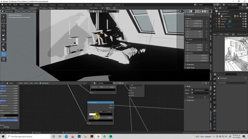This screenshot has height=139, width=248.
Task: Toggle visibility eye for Cube row
Action: [x=243, y=24]
